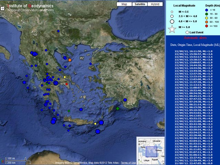Select the Satellite map type

[x=139, y=4]
